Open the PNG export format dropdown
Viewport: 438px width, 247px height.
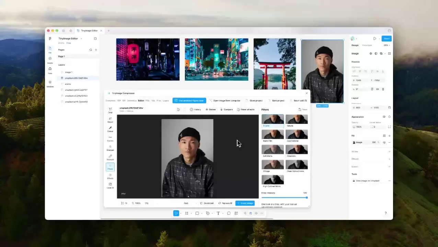(x=190, y=203)
